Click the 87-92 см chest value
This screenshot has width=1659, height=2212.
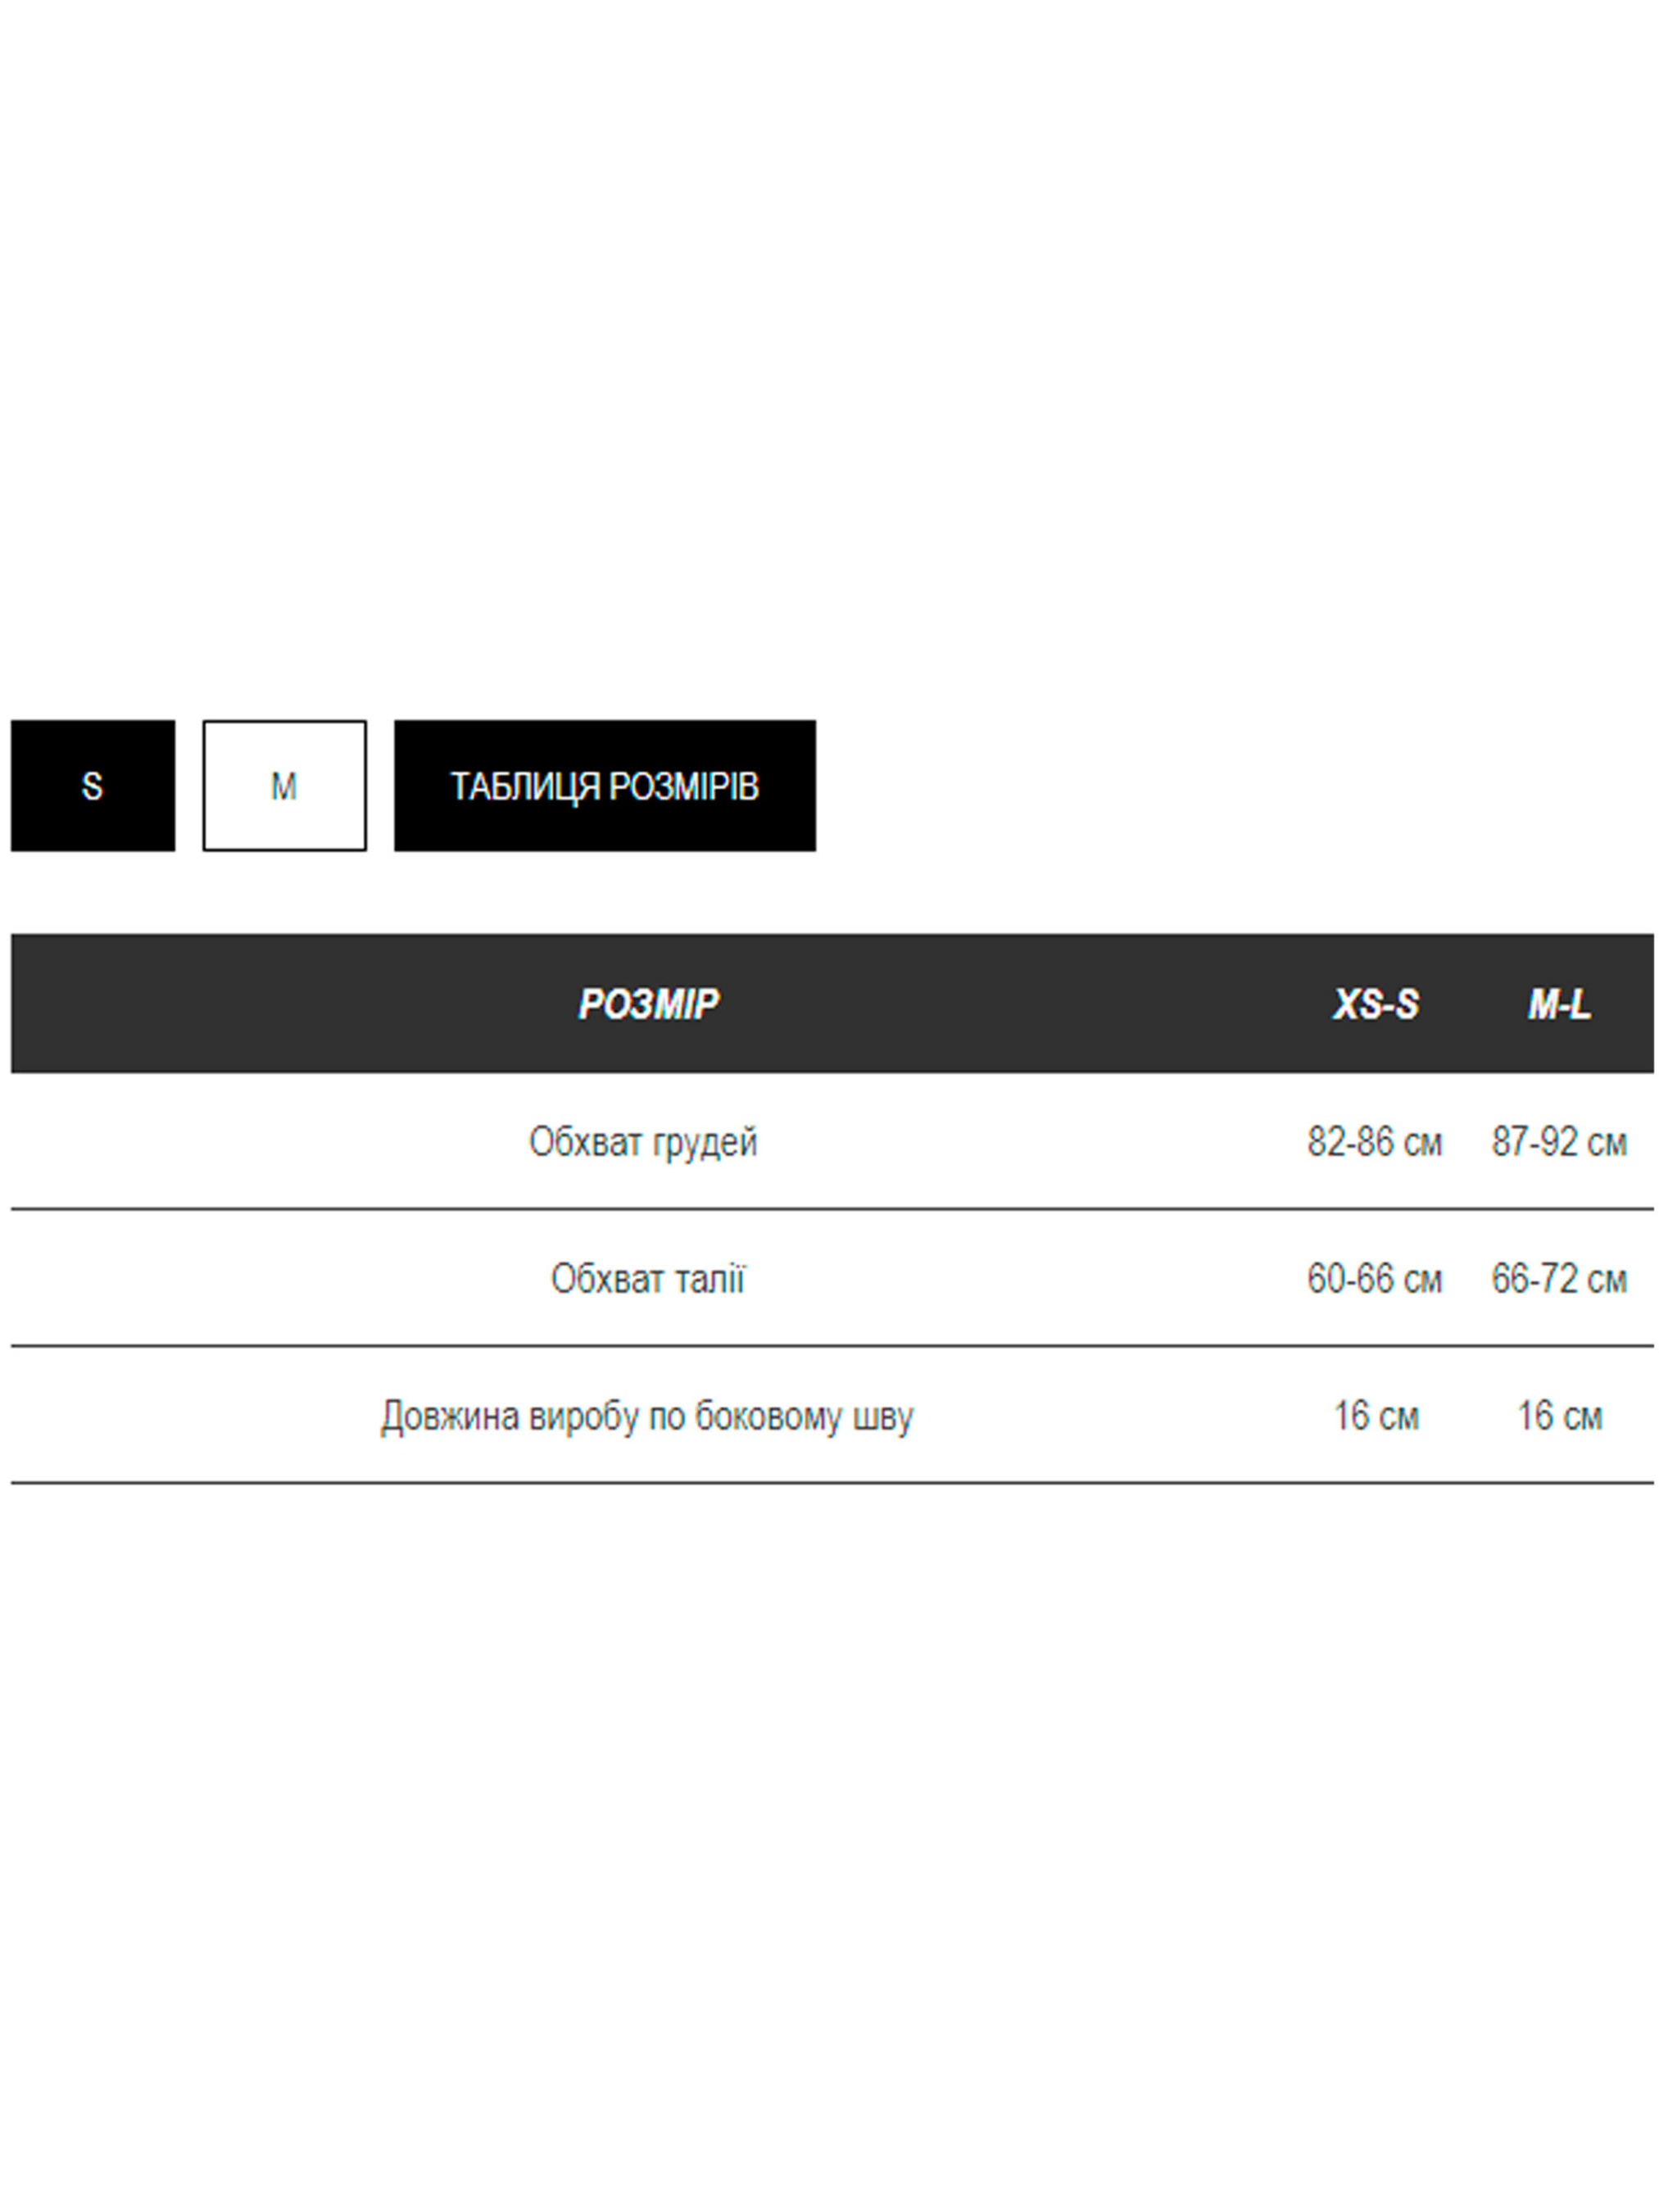[1558, 1142]
